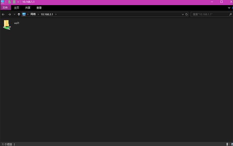Viewport: 233px width, 146px height.
Task: Expand chevron after 网络 breadcrumb
Action: [x=38, y=15]
